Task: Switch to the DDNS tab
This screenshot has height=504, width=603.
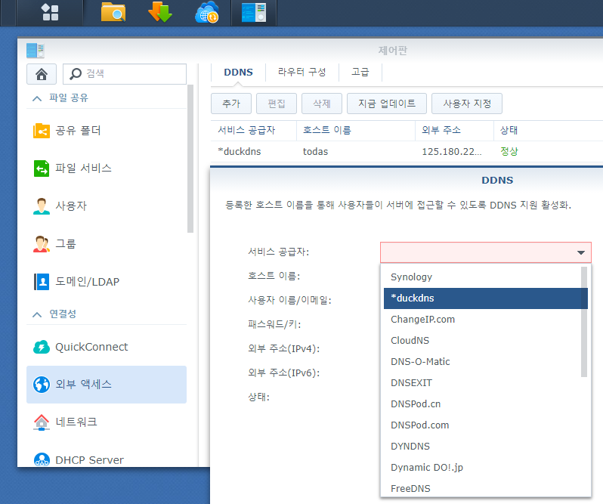Action: [x=239, y=73]
